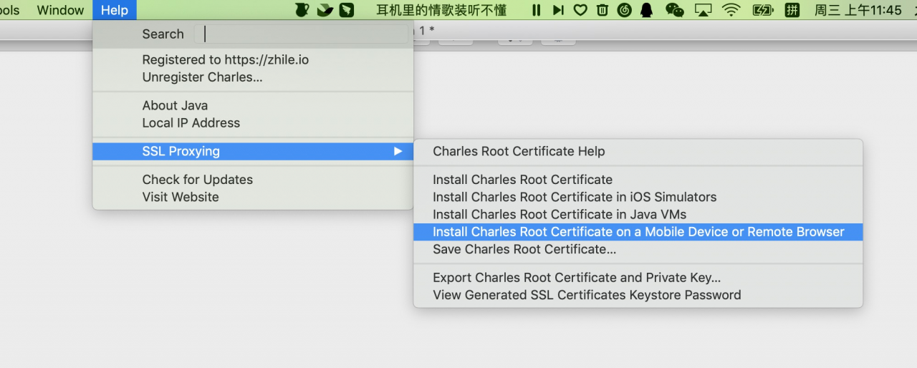The image size is (917, 368).
Task: Select Unregister Charles...
Action: pos(253,77)
